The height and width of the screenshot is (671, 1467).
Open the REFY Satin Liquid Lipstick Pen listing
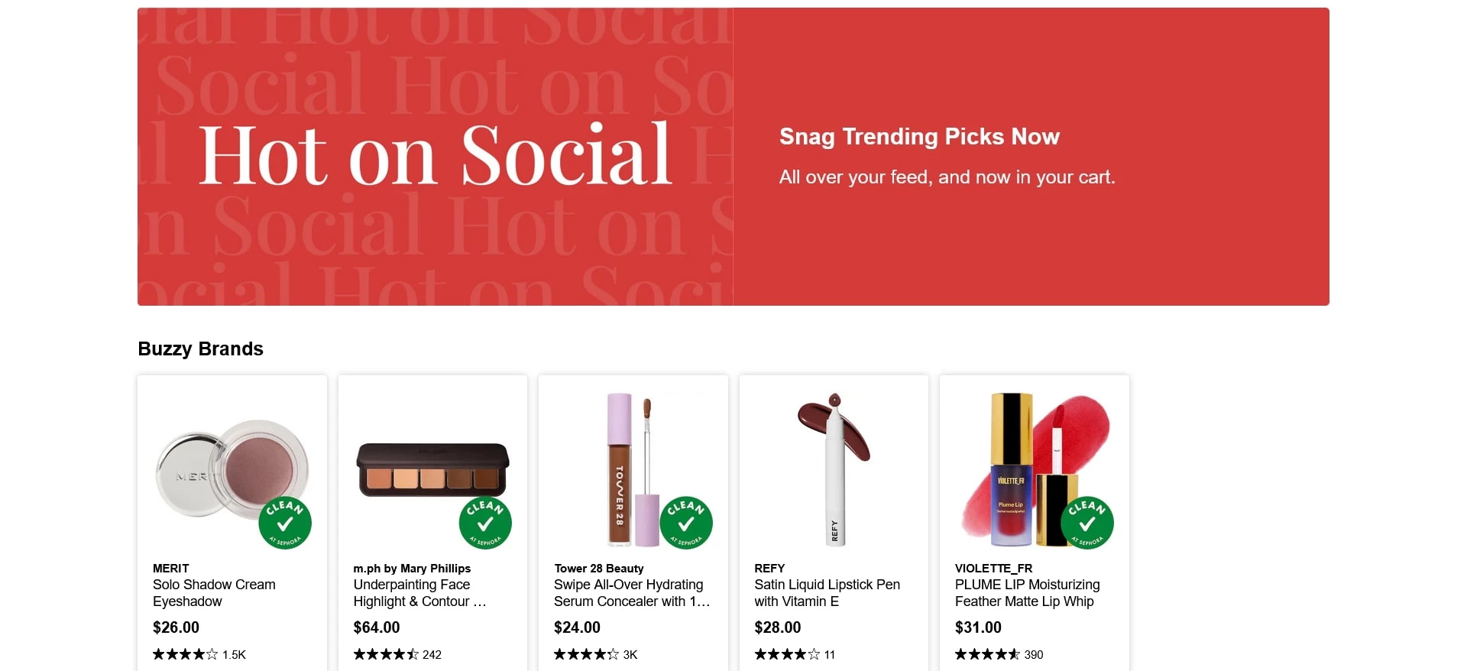[827, 593]
